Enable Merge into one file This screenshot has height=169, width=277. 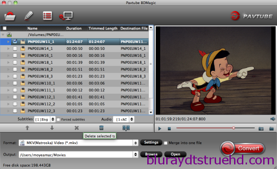166,143
